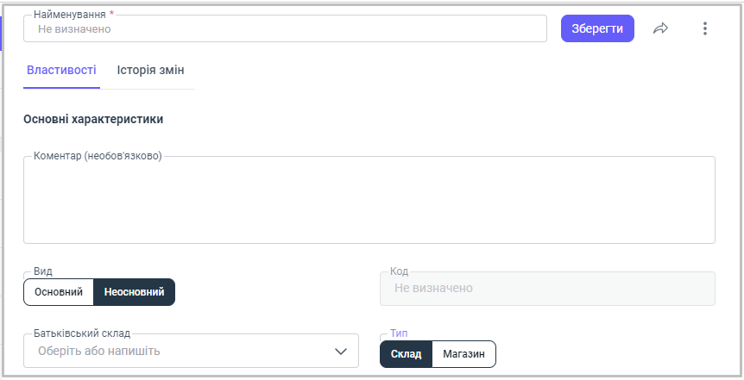Click the Вид field label

click(42, 271)
